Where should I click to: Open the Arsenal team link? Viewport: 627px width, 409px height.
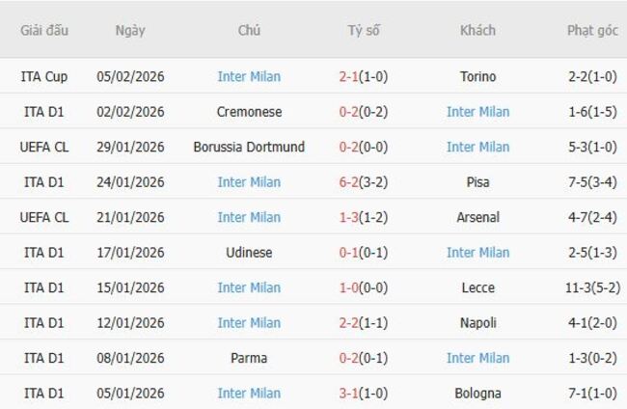click(477, 217)
